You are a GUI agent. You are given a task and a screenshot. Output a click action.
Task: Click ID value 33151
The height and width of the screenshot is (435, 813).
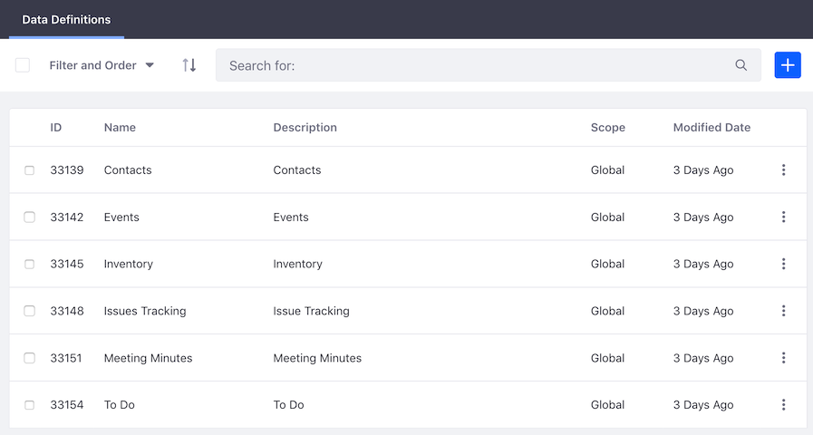tap(66, 358)
